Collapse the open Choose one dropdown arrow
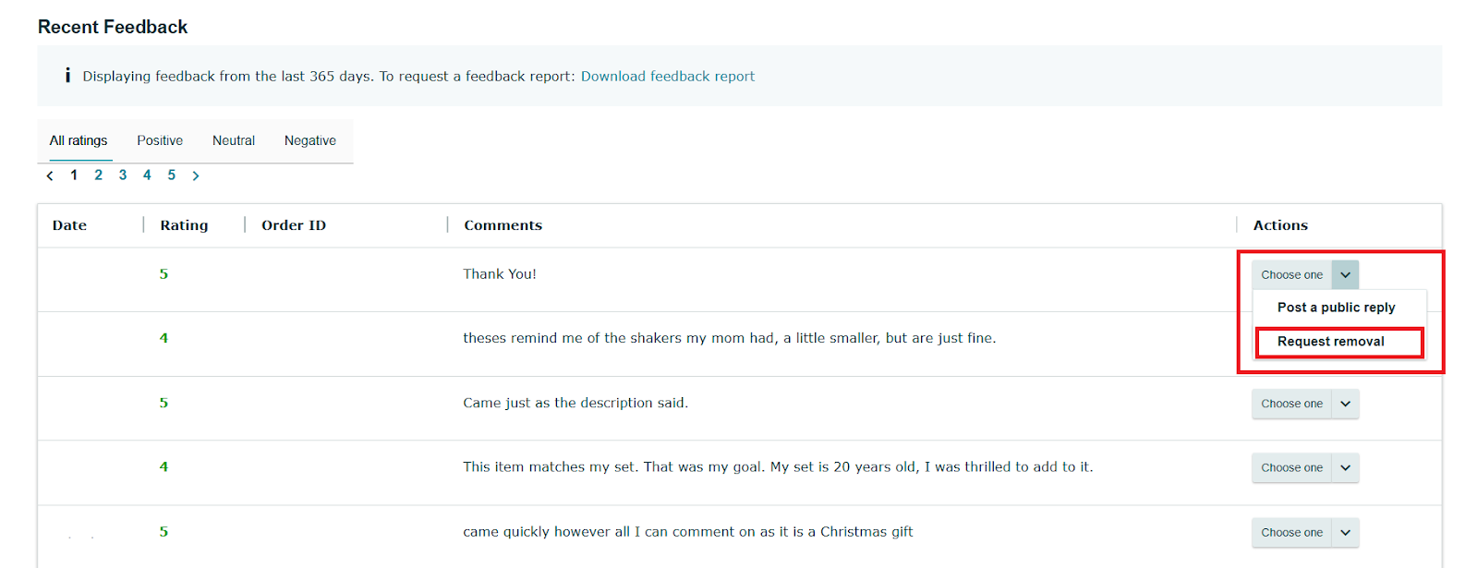 click(x=1345, y=275)
